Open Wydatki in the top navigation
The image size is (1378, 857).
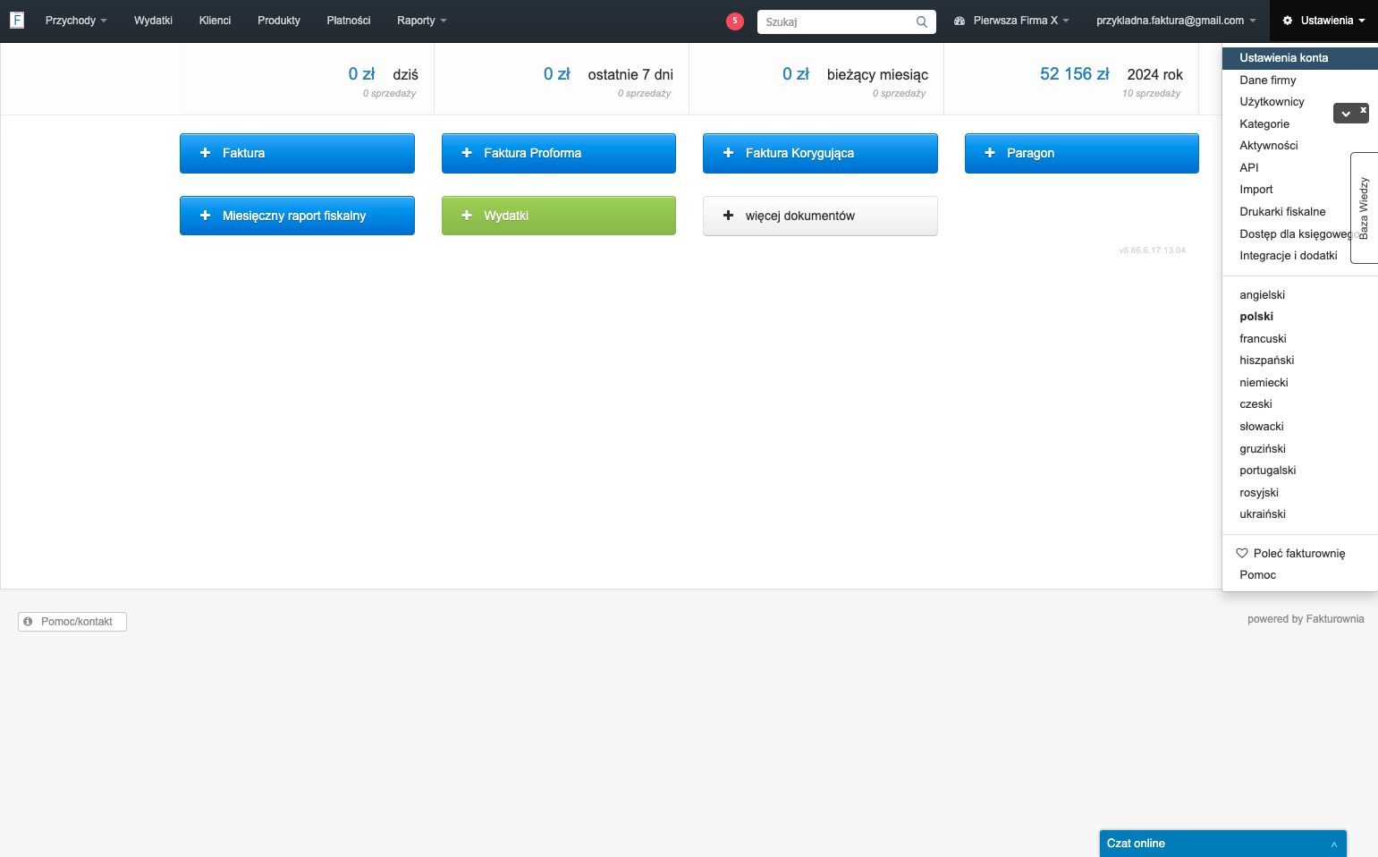click(x=153, y=21)
